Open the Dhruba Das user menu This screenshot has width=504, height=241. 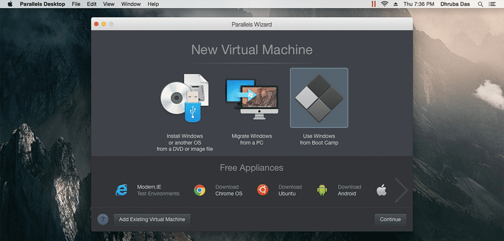point(455,4)
